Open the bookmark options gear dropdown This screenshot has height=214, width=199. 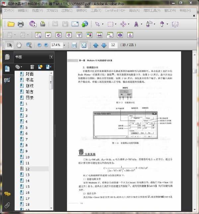click(19, 67)
